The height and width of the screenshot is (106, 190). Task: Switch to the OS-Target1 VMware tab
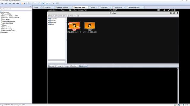[47, 7]
